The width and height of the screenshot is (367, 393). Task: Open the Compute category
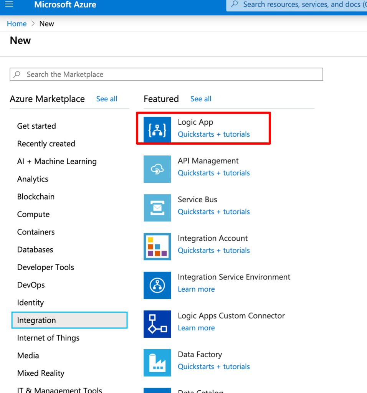tap(33, 214)
